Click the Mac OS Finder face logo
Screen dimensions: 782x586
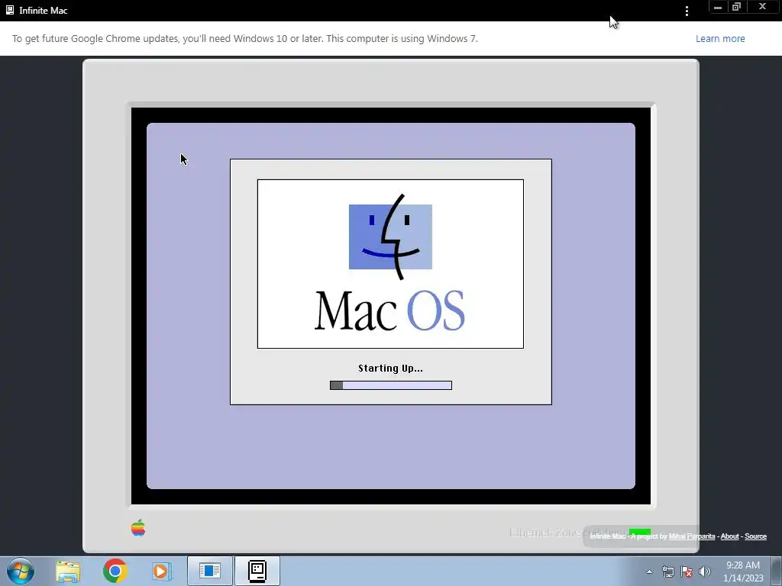pyautogui.click(x=390, y=237)
